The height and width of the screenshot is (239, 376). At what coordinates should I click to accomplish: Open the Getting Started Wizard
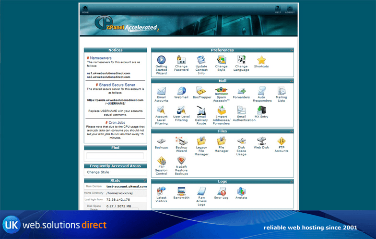(161, 60)
